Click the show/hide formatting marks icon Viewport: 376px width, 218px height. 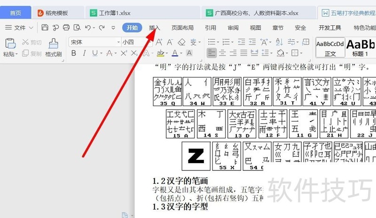pyautogui.click(x=291, y=42)
